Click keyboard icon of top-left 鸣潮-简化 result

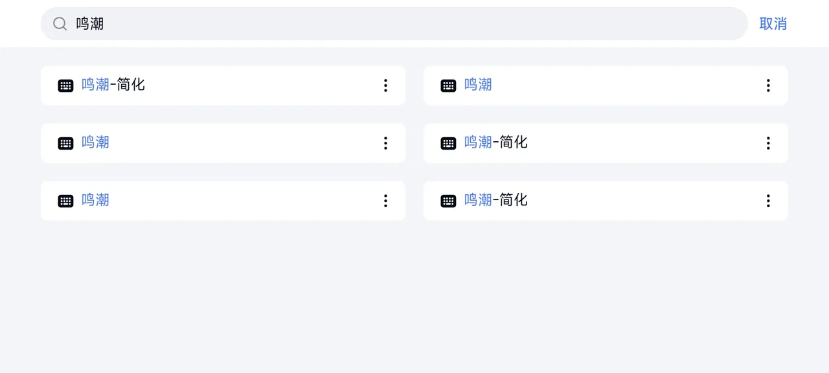(x=65, y=85)
